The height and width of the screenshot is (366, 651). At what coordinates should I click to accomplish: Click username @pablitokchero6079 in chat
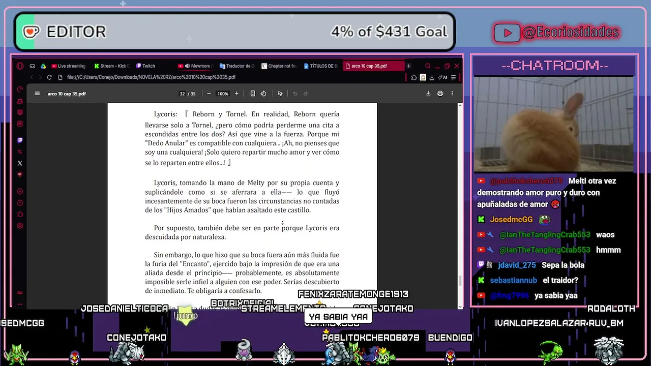click(526, 181)
